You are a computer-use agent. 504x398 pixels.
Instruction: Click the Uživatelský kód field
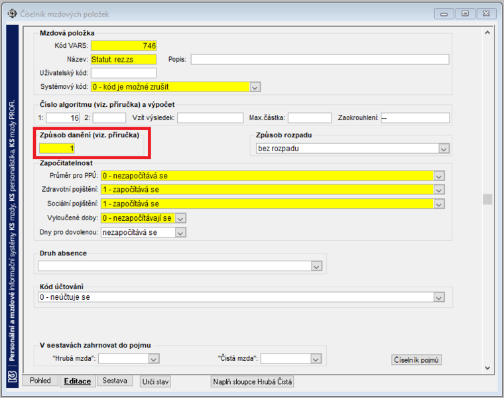pyautogui.click(x=124, y=73)
